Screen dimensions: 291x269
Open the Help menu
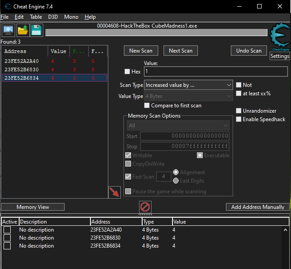(x=90, y=17)
